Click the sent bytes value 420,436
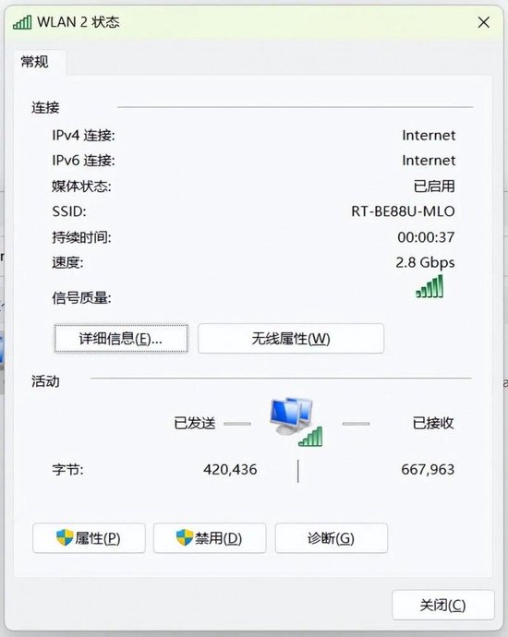 (x=230, y=470)
